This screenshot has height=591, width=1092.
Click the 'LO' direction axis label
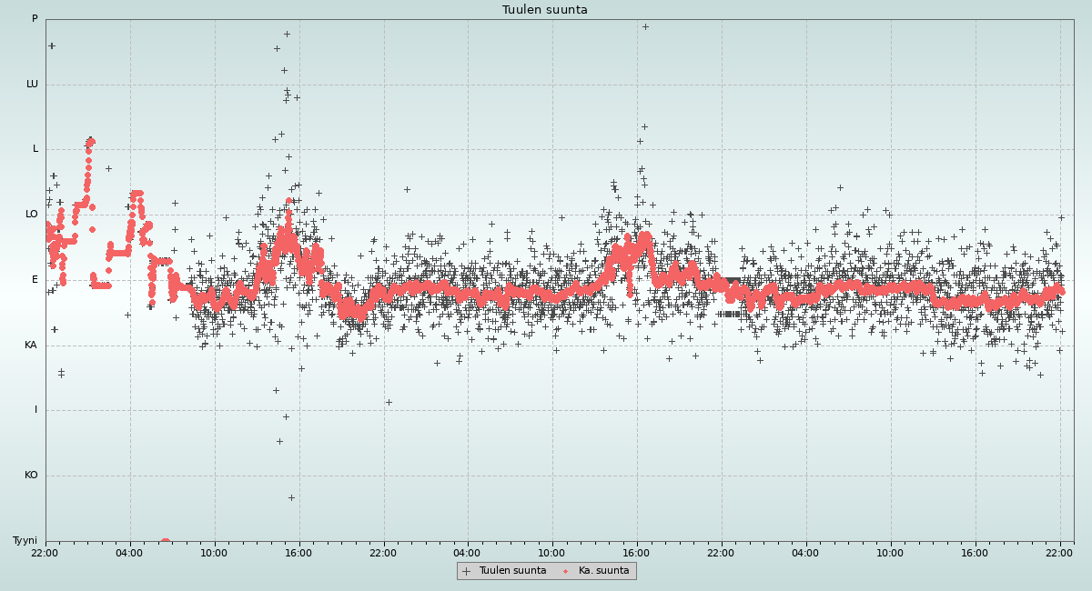coord(32,215)
